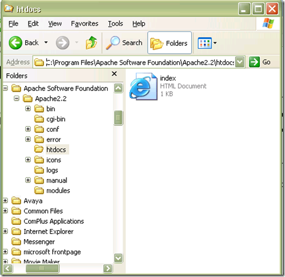
Task: Select the bin folder icon
Action: click(x=39, y=109)
